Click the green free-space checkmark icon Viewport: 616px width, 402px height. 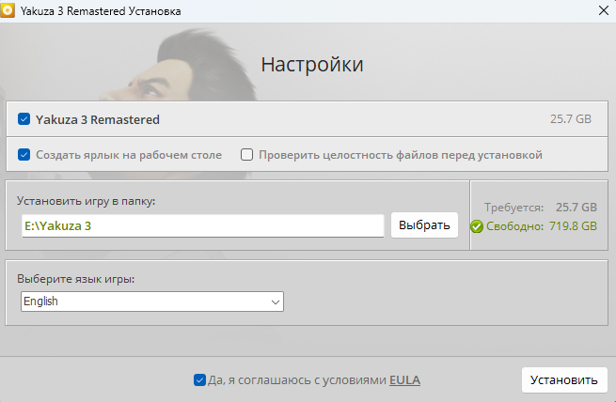[477, 226]
